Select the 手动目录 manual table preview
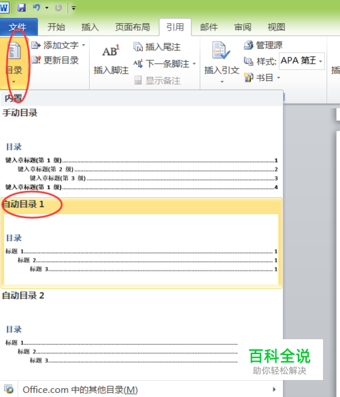Image resolution: width=340 pixels, height=397 pixels. (x=141, y=152)
